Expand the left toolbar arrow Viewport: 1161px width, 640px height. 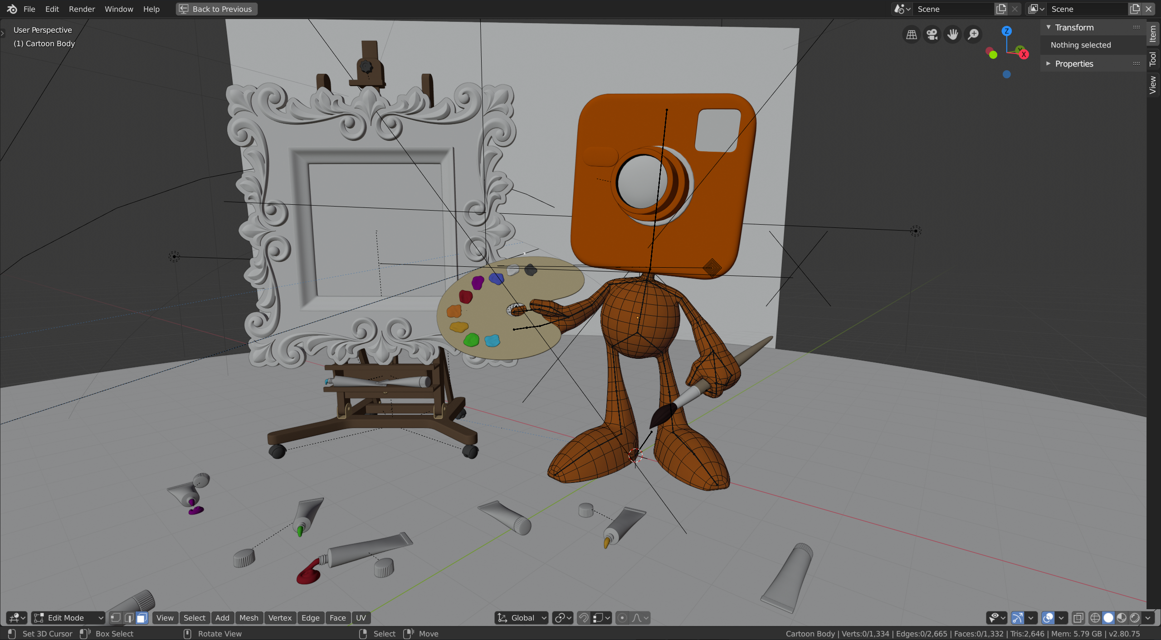(x=3, y=33)
